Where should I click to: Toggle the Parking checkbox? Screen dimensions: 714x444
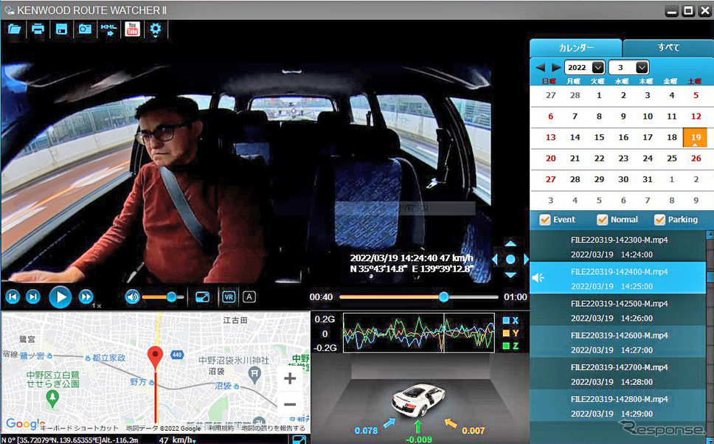click(x=659, y=220)
